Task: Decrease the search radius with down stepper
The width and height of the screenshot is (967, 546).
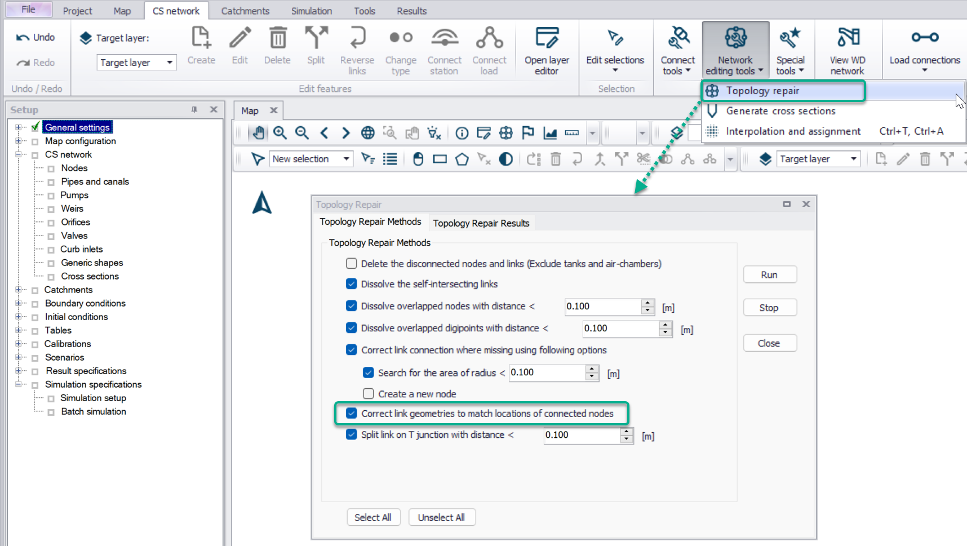Action: (592, 376)
